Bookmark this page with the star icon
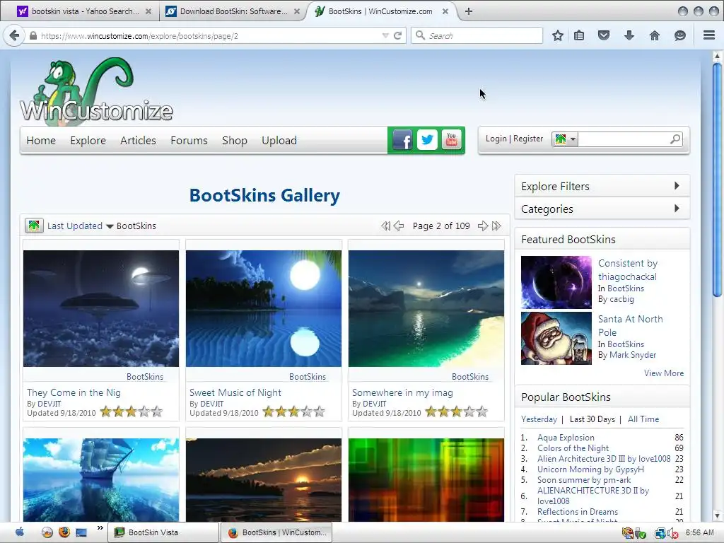 558,35
